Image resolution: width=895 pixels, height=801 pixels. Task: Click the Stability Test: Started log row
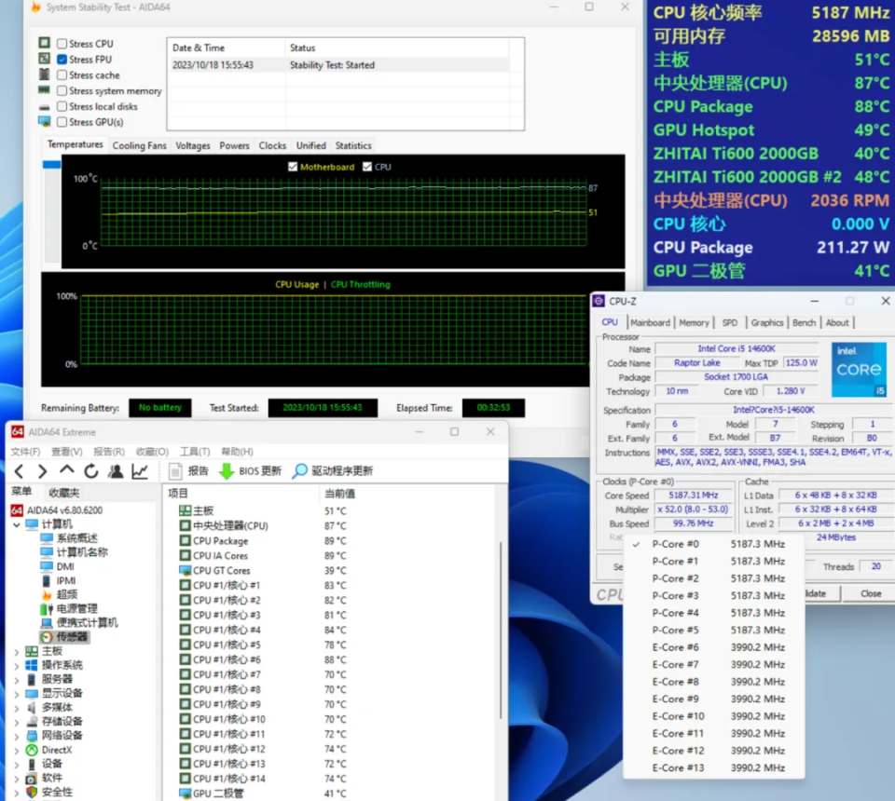[x=341, y=65]
